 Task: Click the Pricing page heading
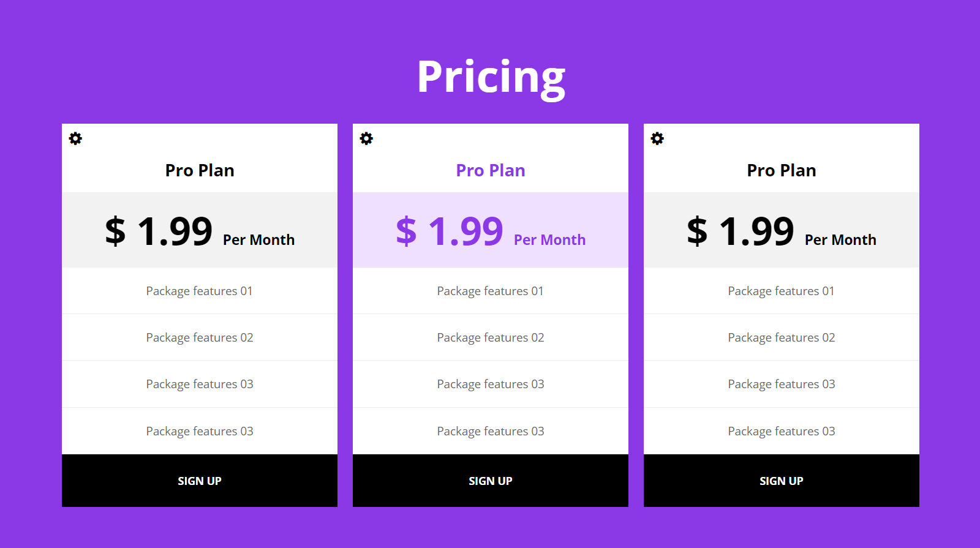(491, 77)
